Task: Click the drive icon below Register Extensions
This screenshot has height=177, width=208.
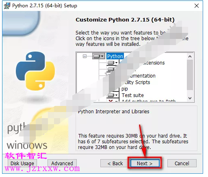Action: click(111, 69)
